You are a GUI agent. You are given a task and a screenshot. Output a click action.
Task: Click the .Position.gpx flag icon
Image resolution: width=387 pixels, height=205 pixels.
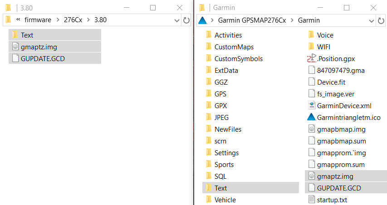click(x=312, y=58)
